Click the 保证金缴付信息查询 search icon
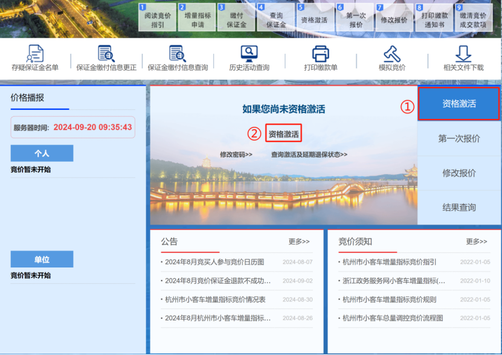 [178, 54]
